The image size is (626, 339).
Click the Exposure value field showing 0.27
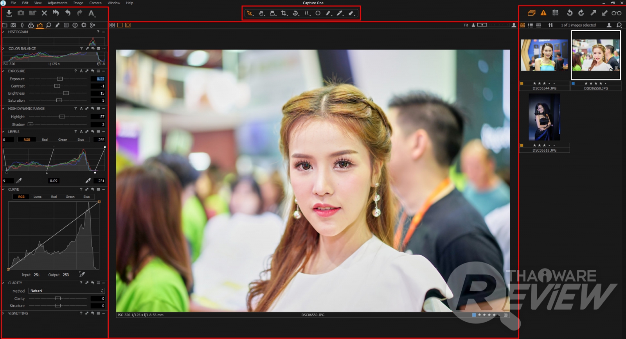pos(98,79)
